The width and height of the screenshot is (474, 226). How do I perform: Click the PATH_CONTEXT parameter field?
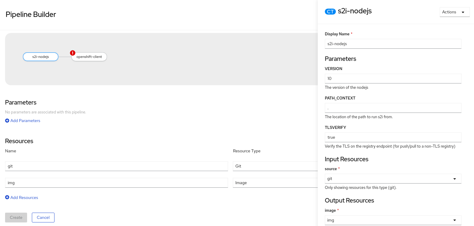click(x=393, y=108)
